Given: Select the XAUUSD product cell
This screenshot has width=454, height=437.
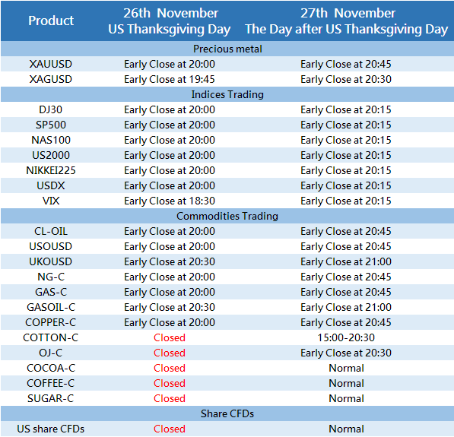Looking at the screenshot, I should pos(51,64).
